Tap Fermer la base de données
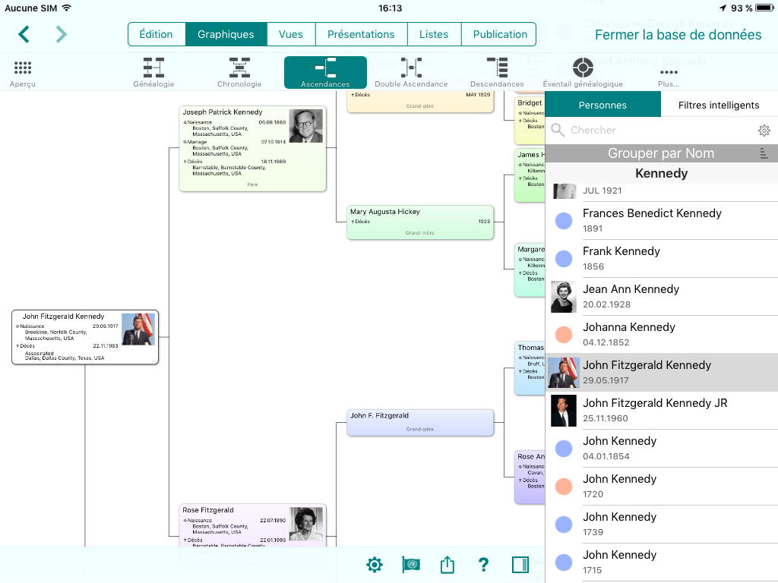This screenshot has height=583, width=778. (x=678, y=35)
